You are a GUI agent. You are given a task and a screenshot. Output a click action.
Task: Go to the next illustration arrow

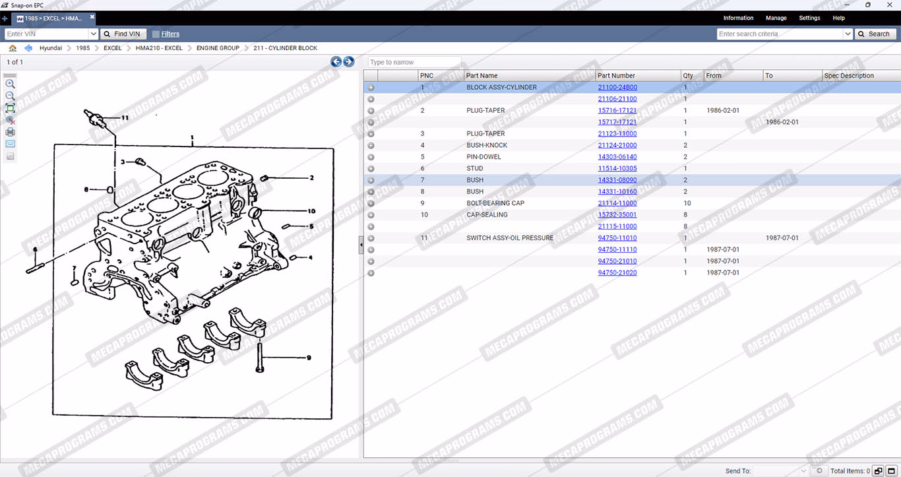pos(349,62)
